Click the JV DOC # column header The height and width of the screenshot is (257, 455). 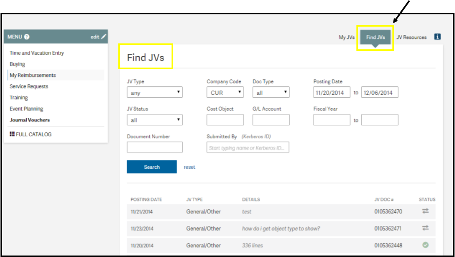[x=384, y=199]
